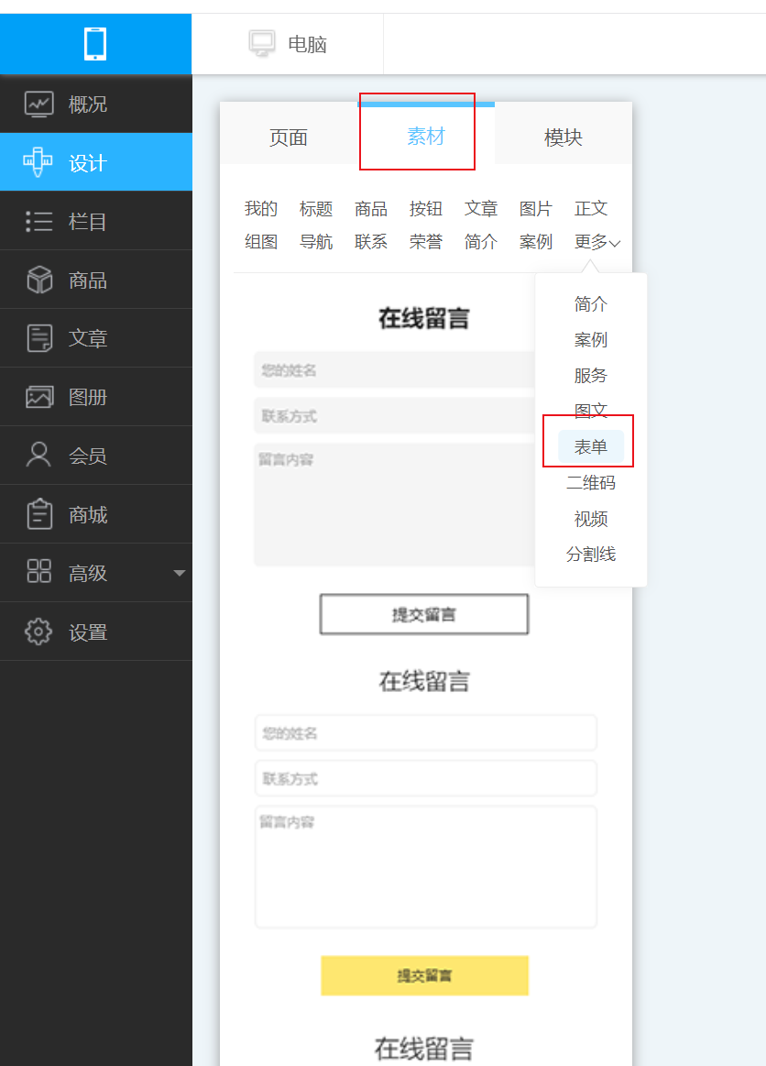Screen dimensions: 766x1066
Task: Click 您的姓名 field in first form
Action: [x=394, y=370]
